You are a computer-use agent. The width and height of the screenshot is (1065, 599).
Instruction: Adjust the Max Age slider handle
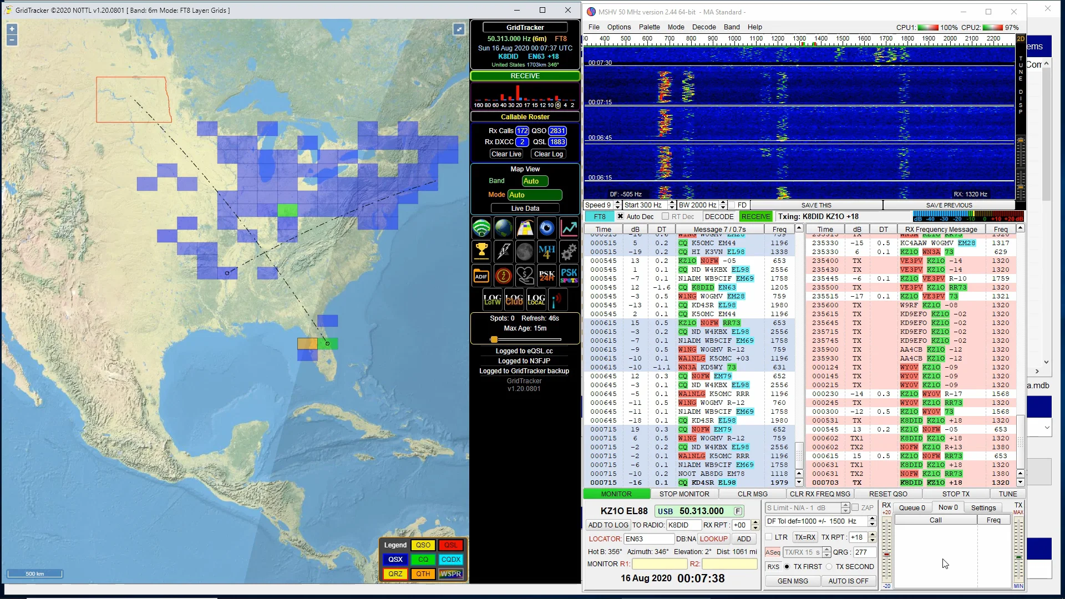tap(494, 339)
